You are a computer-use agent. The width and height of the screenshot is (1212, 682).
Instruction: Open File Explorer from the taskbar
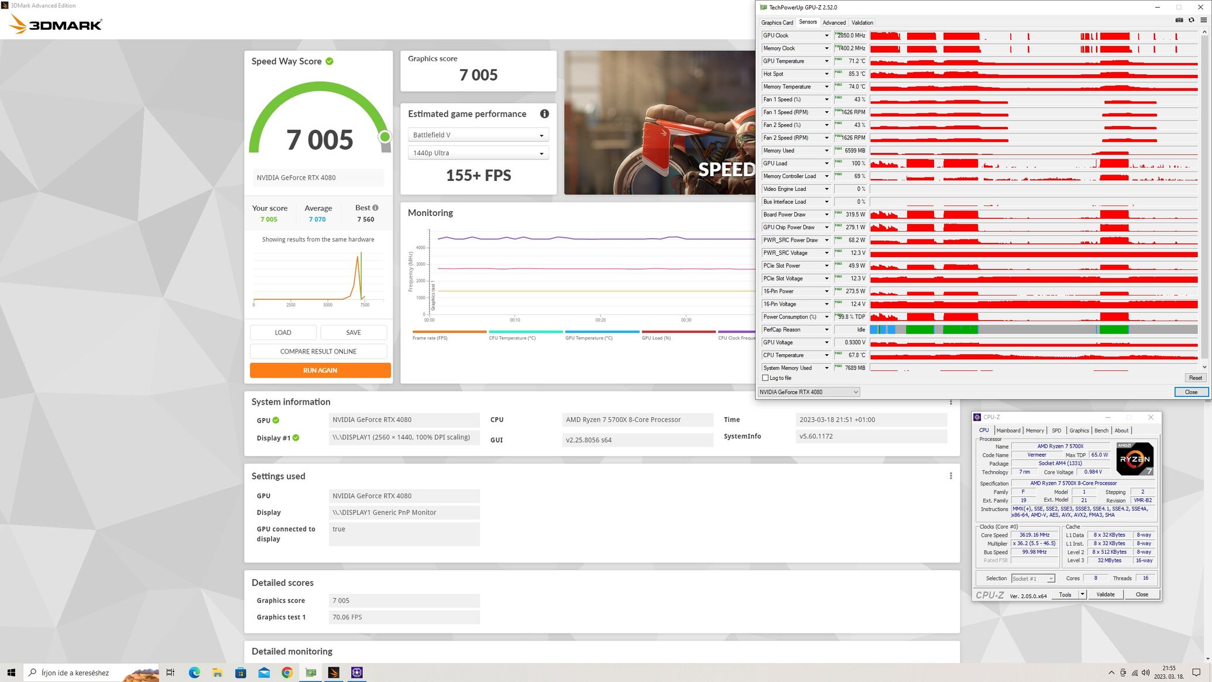pos(217,672)
